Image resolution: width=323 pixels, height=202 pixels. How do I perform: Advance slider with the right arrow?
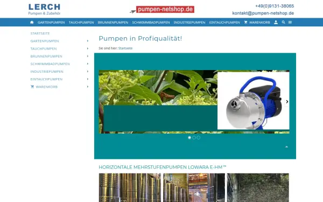(287, 102)
